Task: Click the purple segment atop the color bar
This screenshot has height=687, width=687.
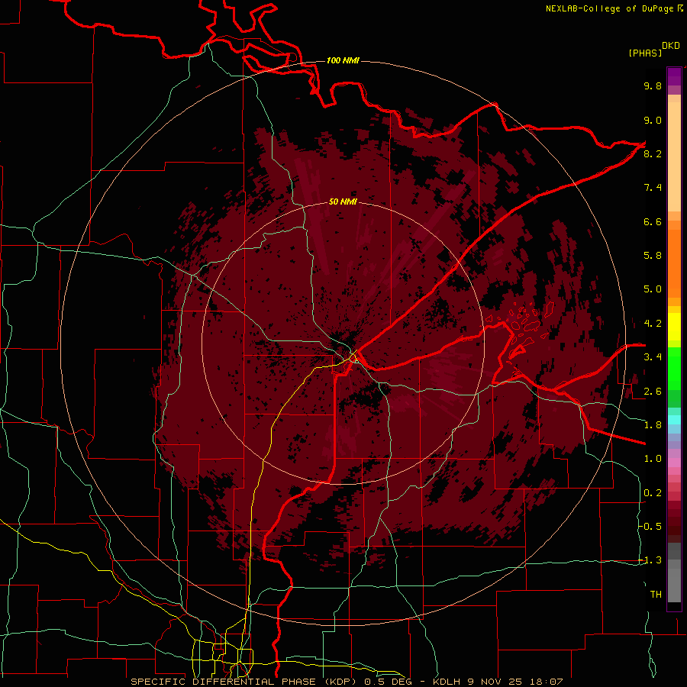Action: coord(674,76)
